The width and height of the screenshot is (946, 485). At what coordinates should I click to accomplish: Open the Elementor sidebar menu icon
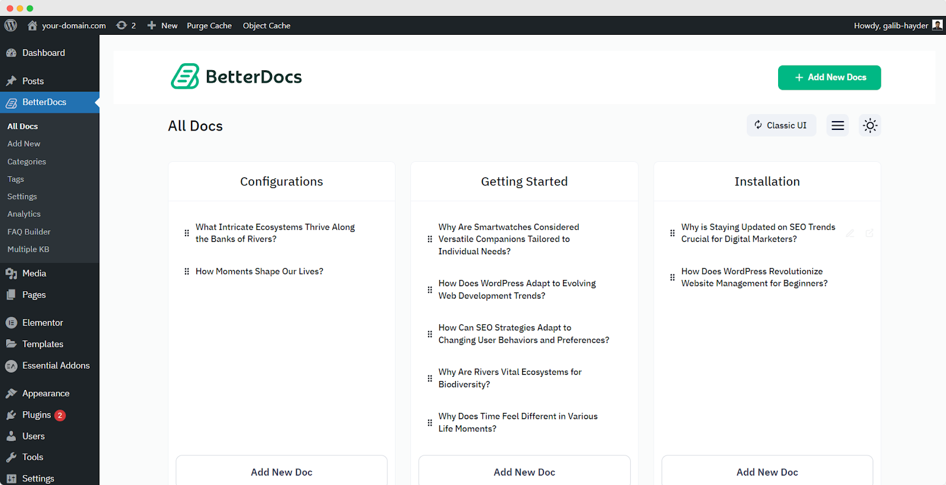(11, 323)
